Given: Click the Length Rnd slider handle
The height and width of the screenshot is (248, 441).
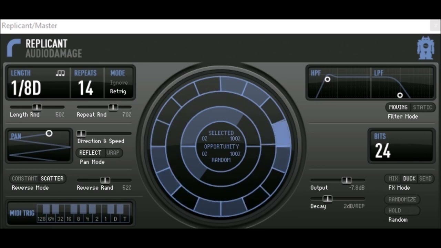Looking at the screenshot, I should tap(37, 107).
